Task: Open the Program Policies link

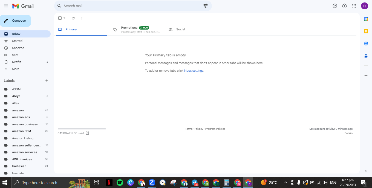Action: [215, 129]
